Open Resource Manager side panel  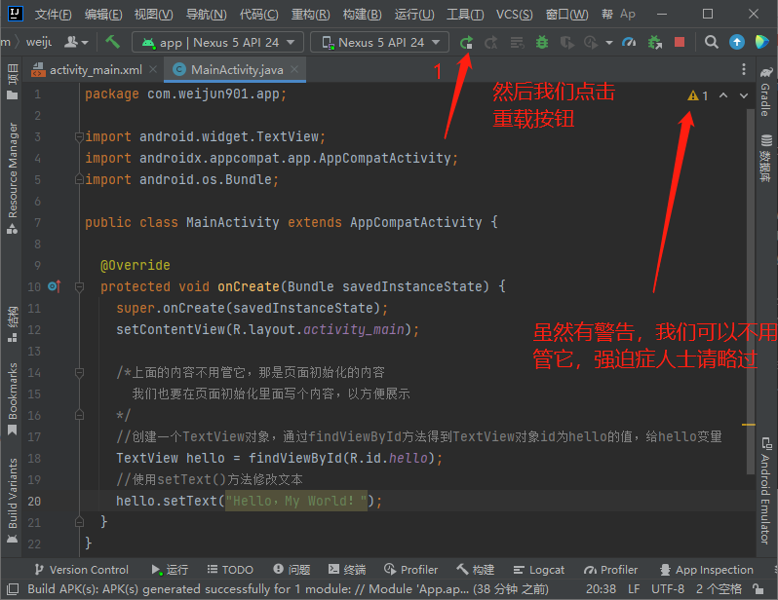click(13, 177)
